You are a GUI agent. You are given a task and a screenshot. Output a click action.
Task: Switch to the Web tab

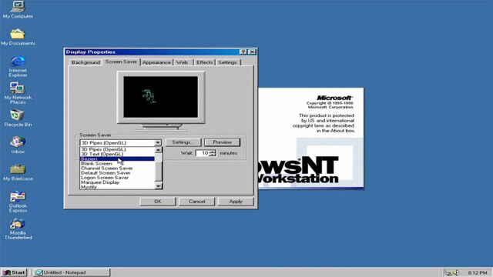click(182, 62)
